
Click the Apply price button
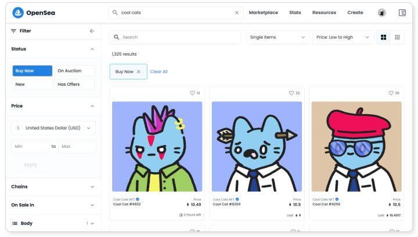tap(30, 165)
